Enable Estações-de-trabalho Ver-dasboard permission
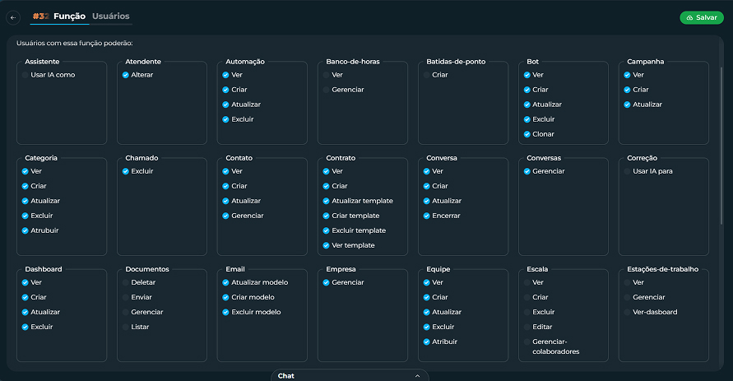The image size is (733, 381). (628, 312)
